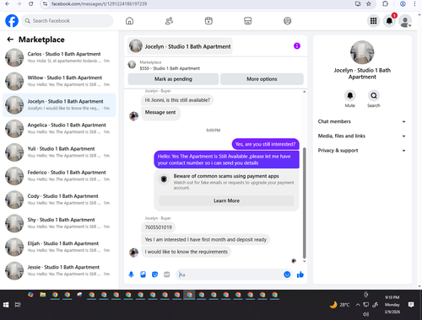Go back using the Marketplace arrow
The width and height of the screenshot is (422, 320).
point(10,40)
